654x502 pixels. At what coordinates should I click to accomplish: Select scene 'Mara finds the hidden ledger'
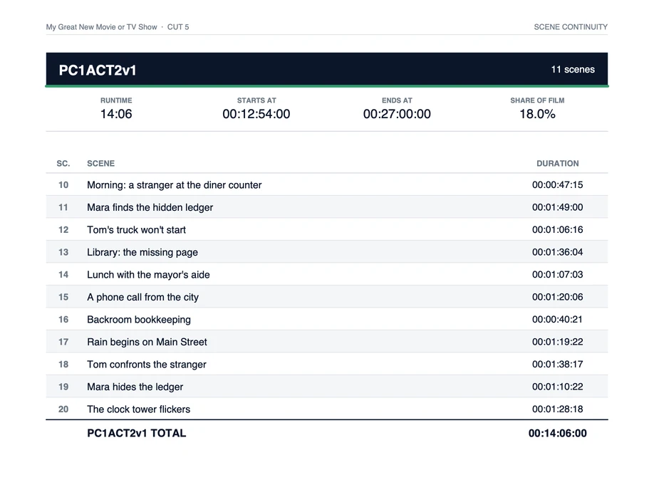(150, 208)
